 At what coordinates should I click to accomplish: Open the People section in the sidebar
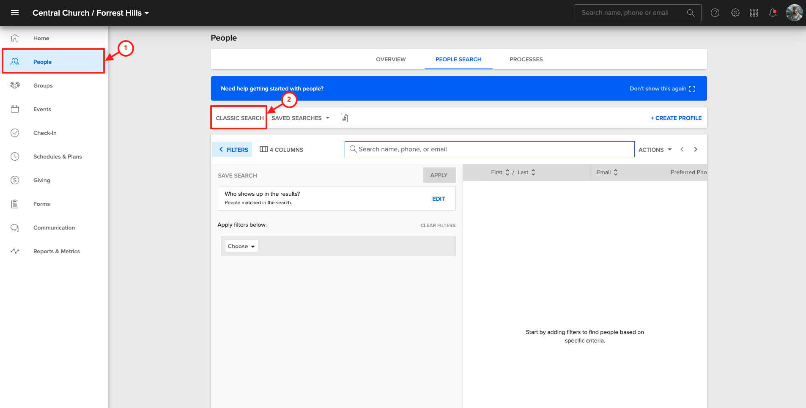42,62
